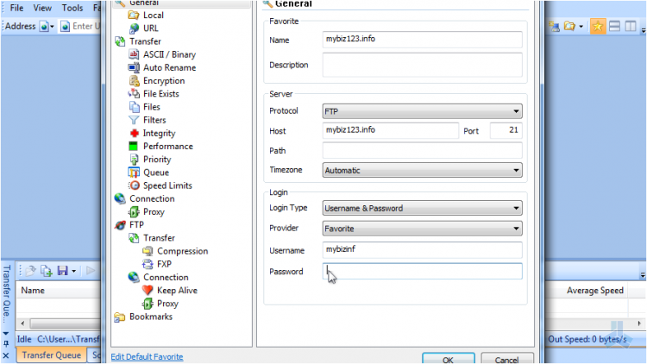Open Compression settings
647x364 pixels.
182,251
